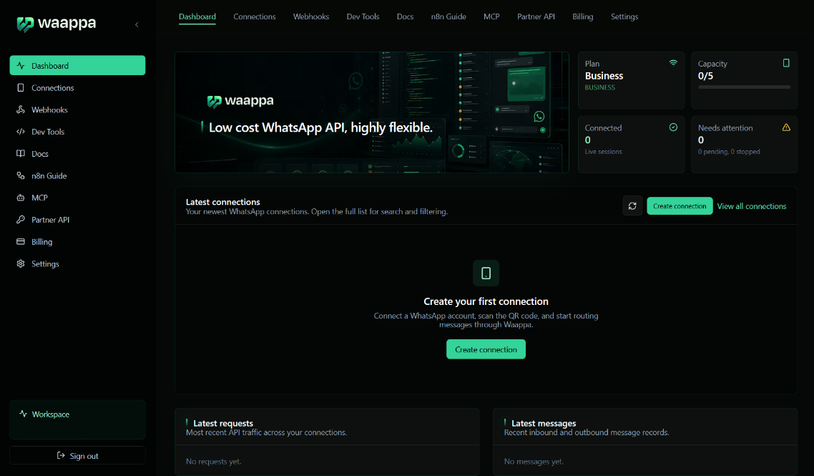This screenshot has height=476, width=814.
Task: Open the Partner API label in the sidebar
Action: (50, 220)
